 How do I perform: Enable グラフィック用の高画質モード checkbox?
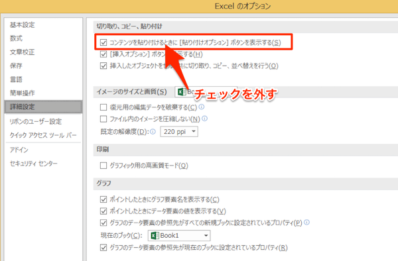(x=103, y=166)
